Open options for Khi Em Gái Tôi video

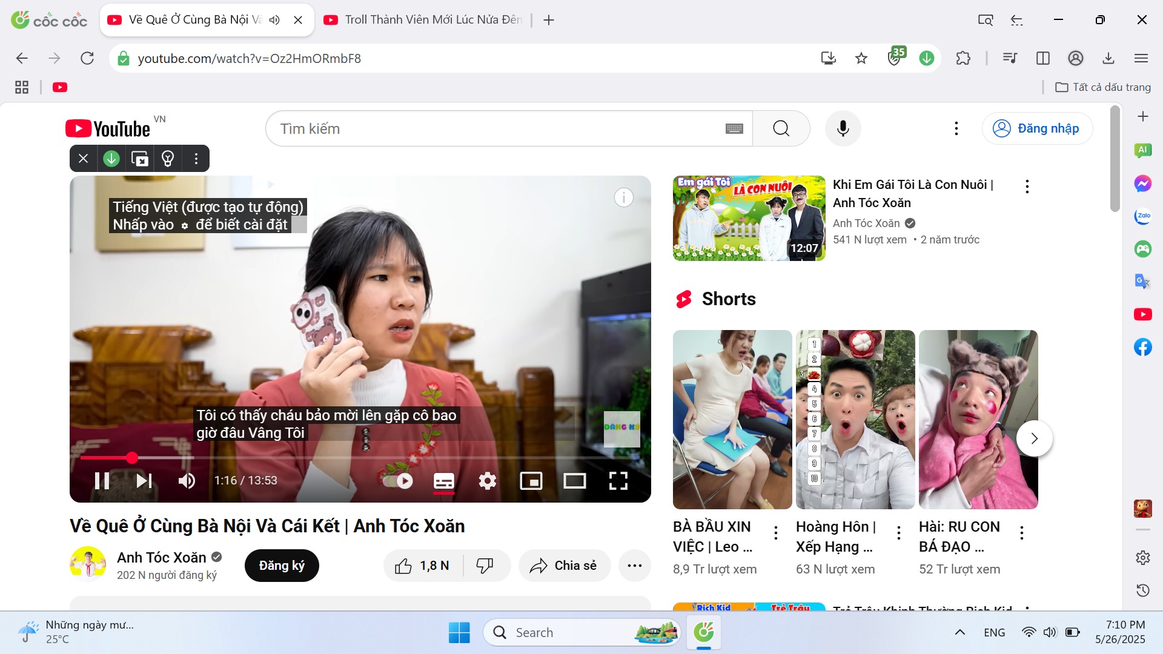pos(1027,187)
